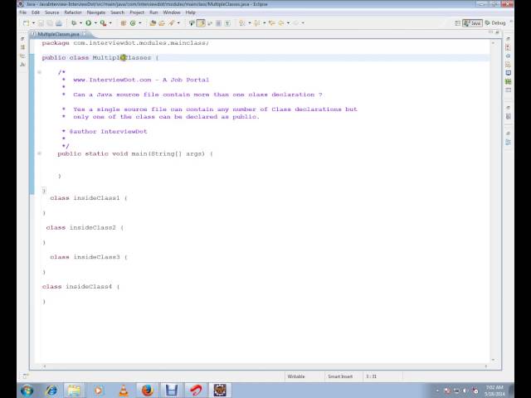Image resolution: width=531 pixels, height=398 pixels.
Task: Open the Windows Start menu
Action: [x=27, y=391]
